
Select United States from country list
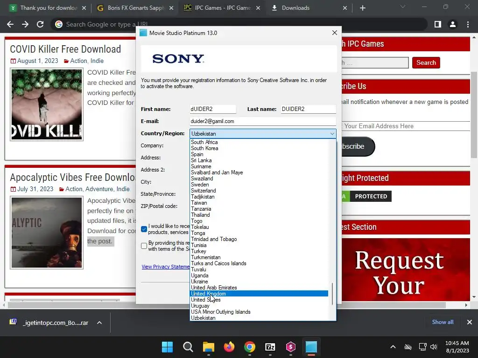(x=259, y=300)
